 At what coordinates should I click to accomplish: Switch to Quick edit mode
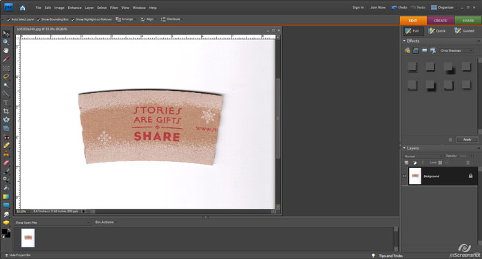click(437, 31)
